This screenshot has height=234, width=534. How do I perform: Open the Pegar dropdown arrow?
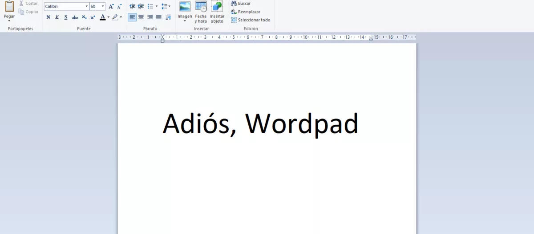9,21
